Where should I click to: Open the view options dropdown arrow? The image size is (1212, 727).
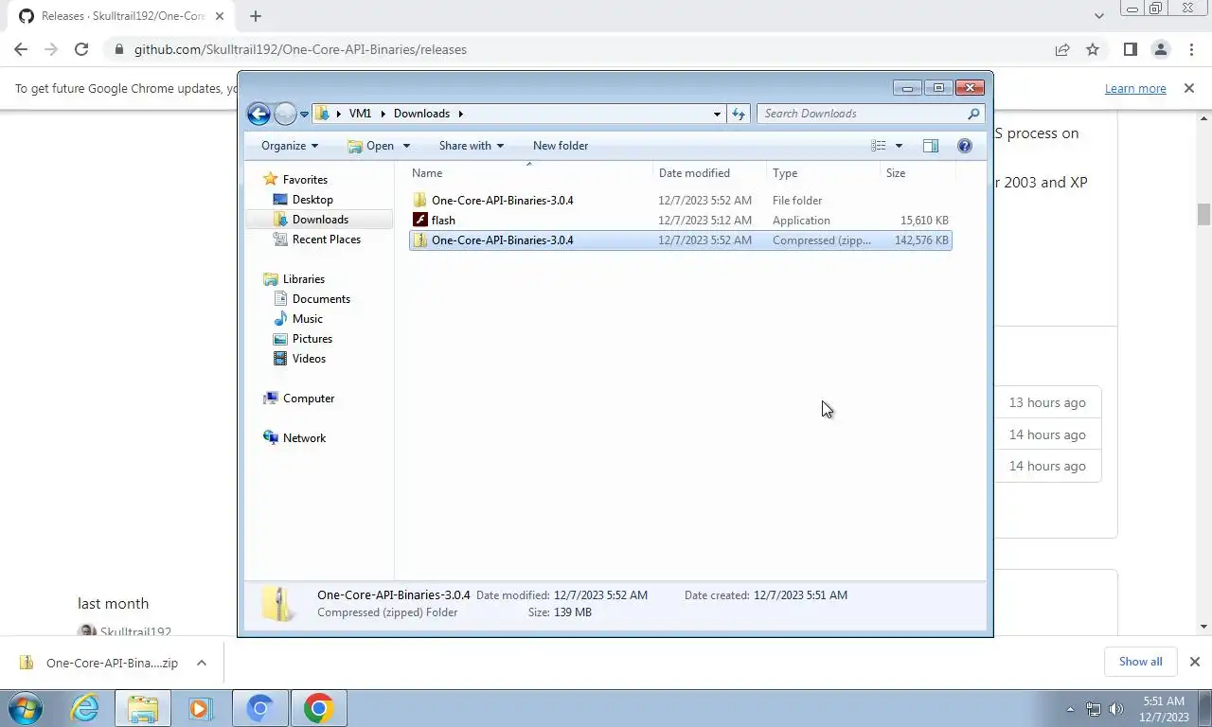899,146
